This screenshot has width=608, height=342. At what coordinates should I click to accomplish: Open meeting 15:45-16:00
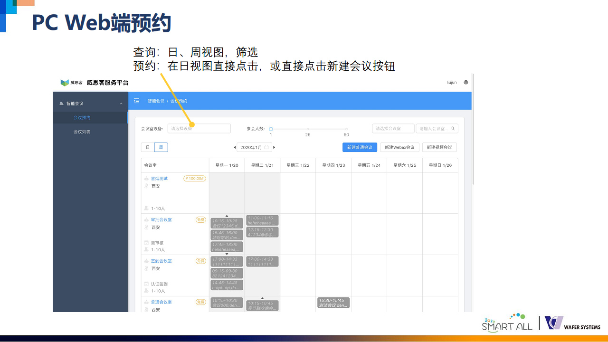(x=227, y=235)
